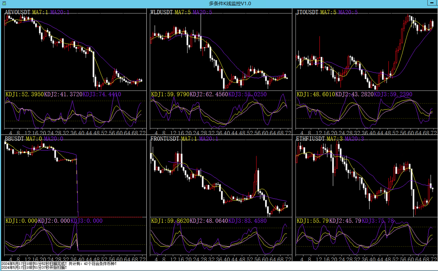Click the FRONTUSDT candlestick price chart
Image resolution: width=438 pixels, height=271 pixels.
click(x=221, y=178)
